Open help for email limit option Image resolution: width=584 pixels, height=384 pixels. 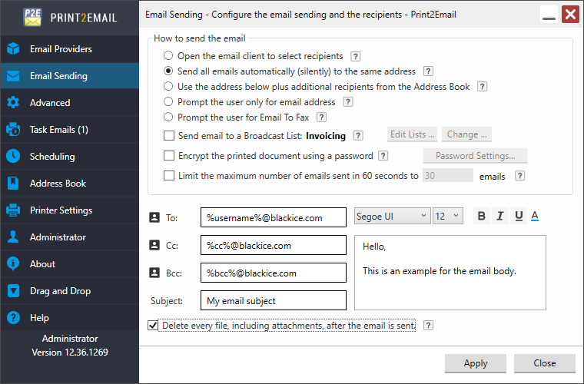click(519, 176)
